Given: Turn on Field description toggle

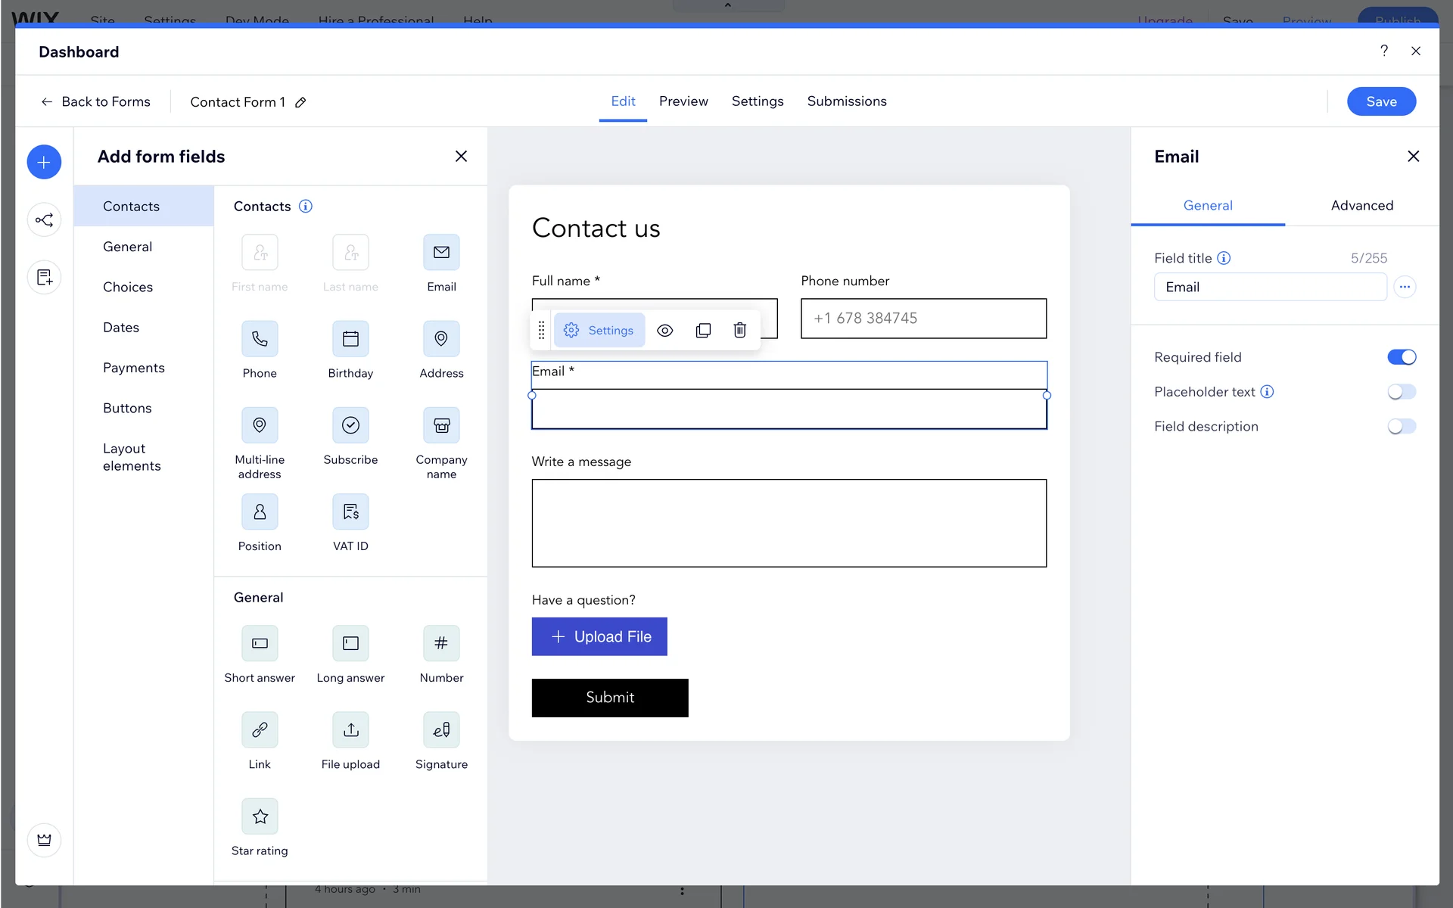Looking at the screenshot, I should point(1401,427).
